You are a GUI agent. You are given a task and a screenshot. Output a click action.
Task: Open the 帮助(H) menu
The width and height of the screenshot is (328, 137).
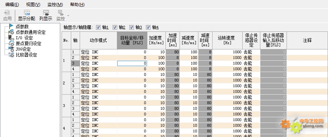click(77, 4)
